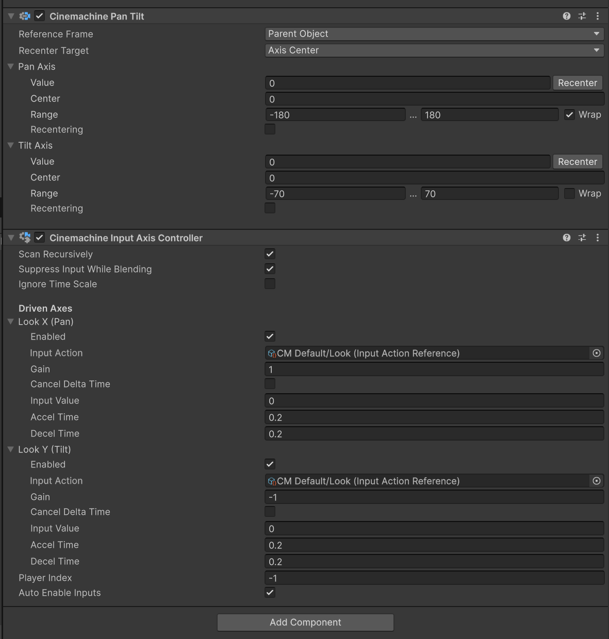Open presets for Cinemachine Input Axis Controller

coord(582,238)
